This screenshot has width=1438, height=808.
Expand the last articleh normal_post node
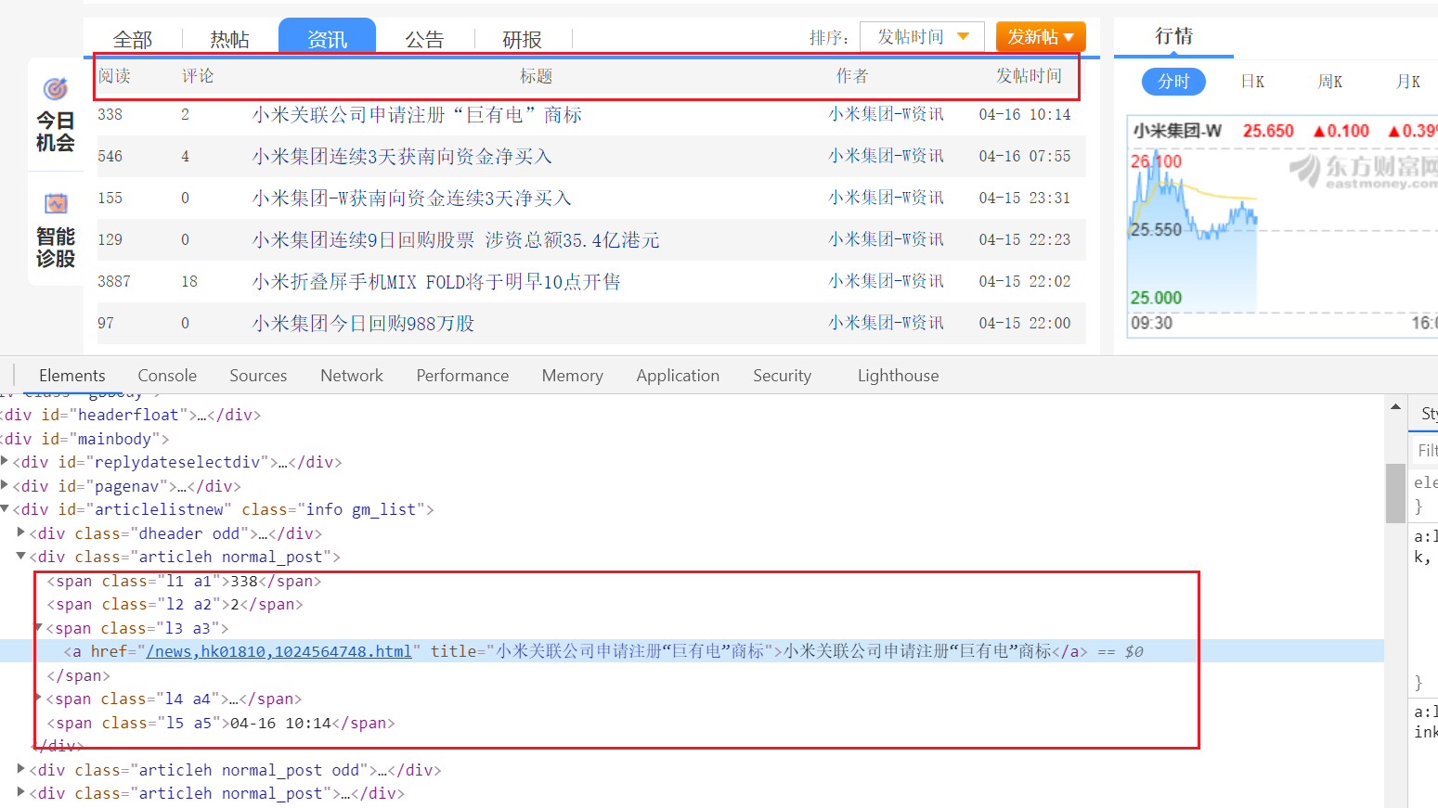pyautogui.click(x=21, y=792)
